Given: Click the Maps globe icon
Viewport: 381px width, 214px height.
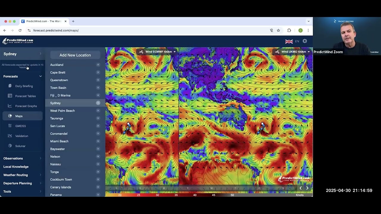Looking at the screenshot, I should (x=10, y=116).
